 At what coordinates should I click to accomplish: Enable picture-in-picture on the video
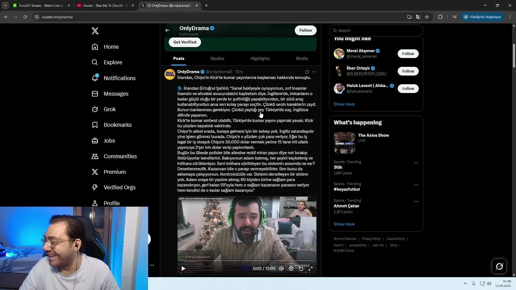click(301, 269)
